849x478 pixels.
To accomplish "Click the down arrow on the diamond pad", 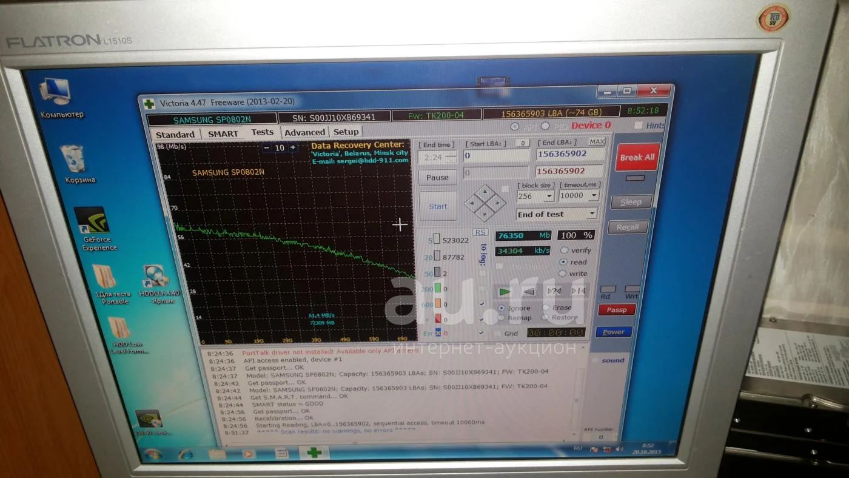I will (x=485, y=214).
